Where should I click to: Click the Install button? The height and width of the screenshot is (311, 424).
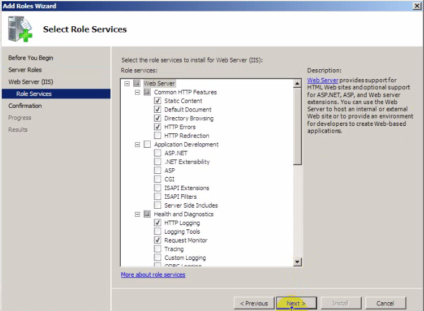click(x=341, y=303)
